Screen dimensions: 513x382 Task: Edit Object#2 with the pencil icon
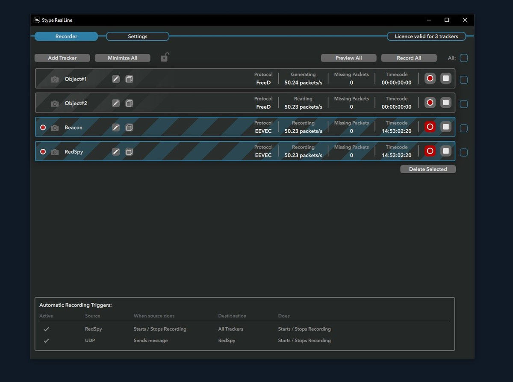(x=116, y=103)
